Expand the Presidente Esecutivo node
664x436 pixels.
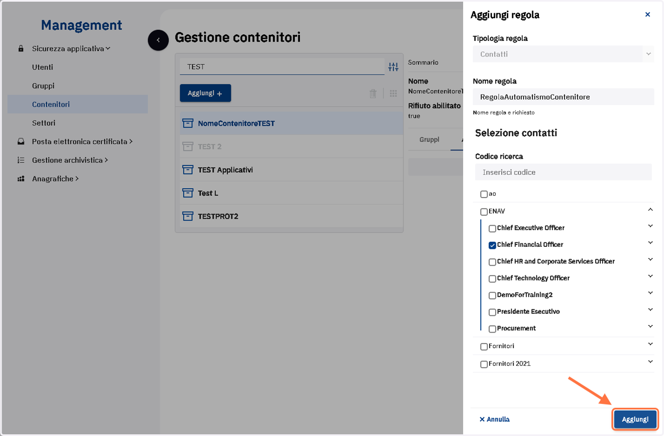pos(650,310)
